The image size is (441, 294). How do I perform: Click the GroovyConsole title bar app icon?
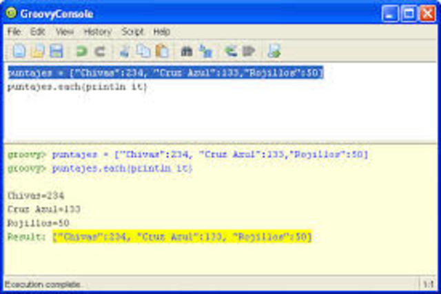click(x=11, y=13)
